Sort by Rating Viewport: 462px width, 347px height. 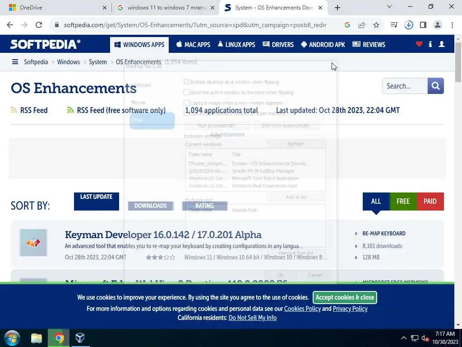(205, 206)
